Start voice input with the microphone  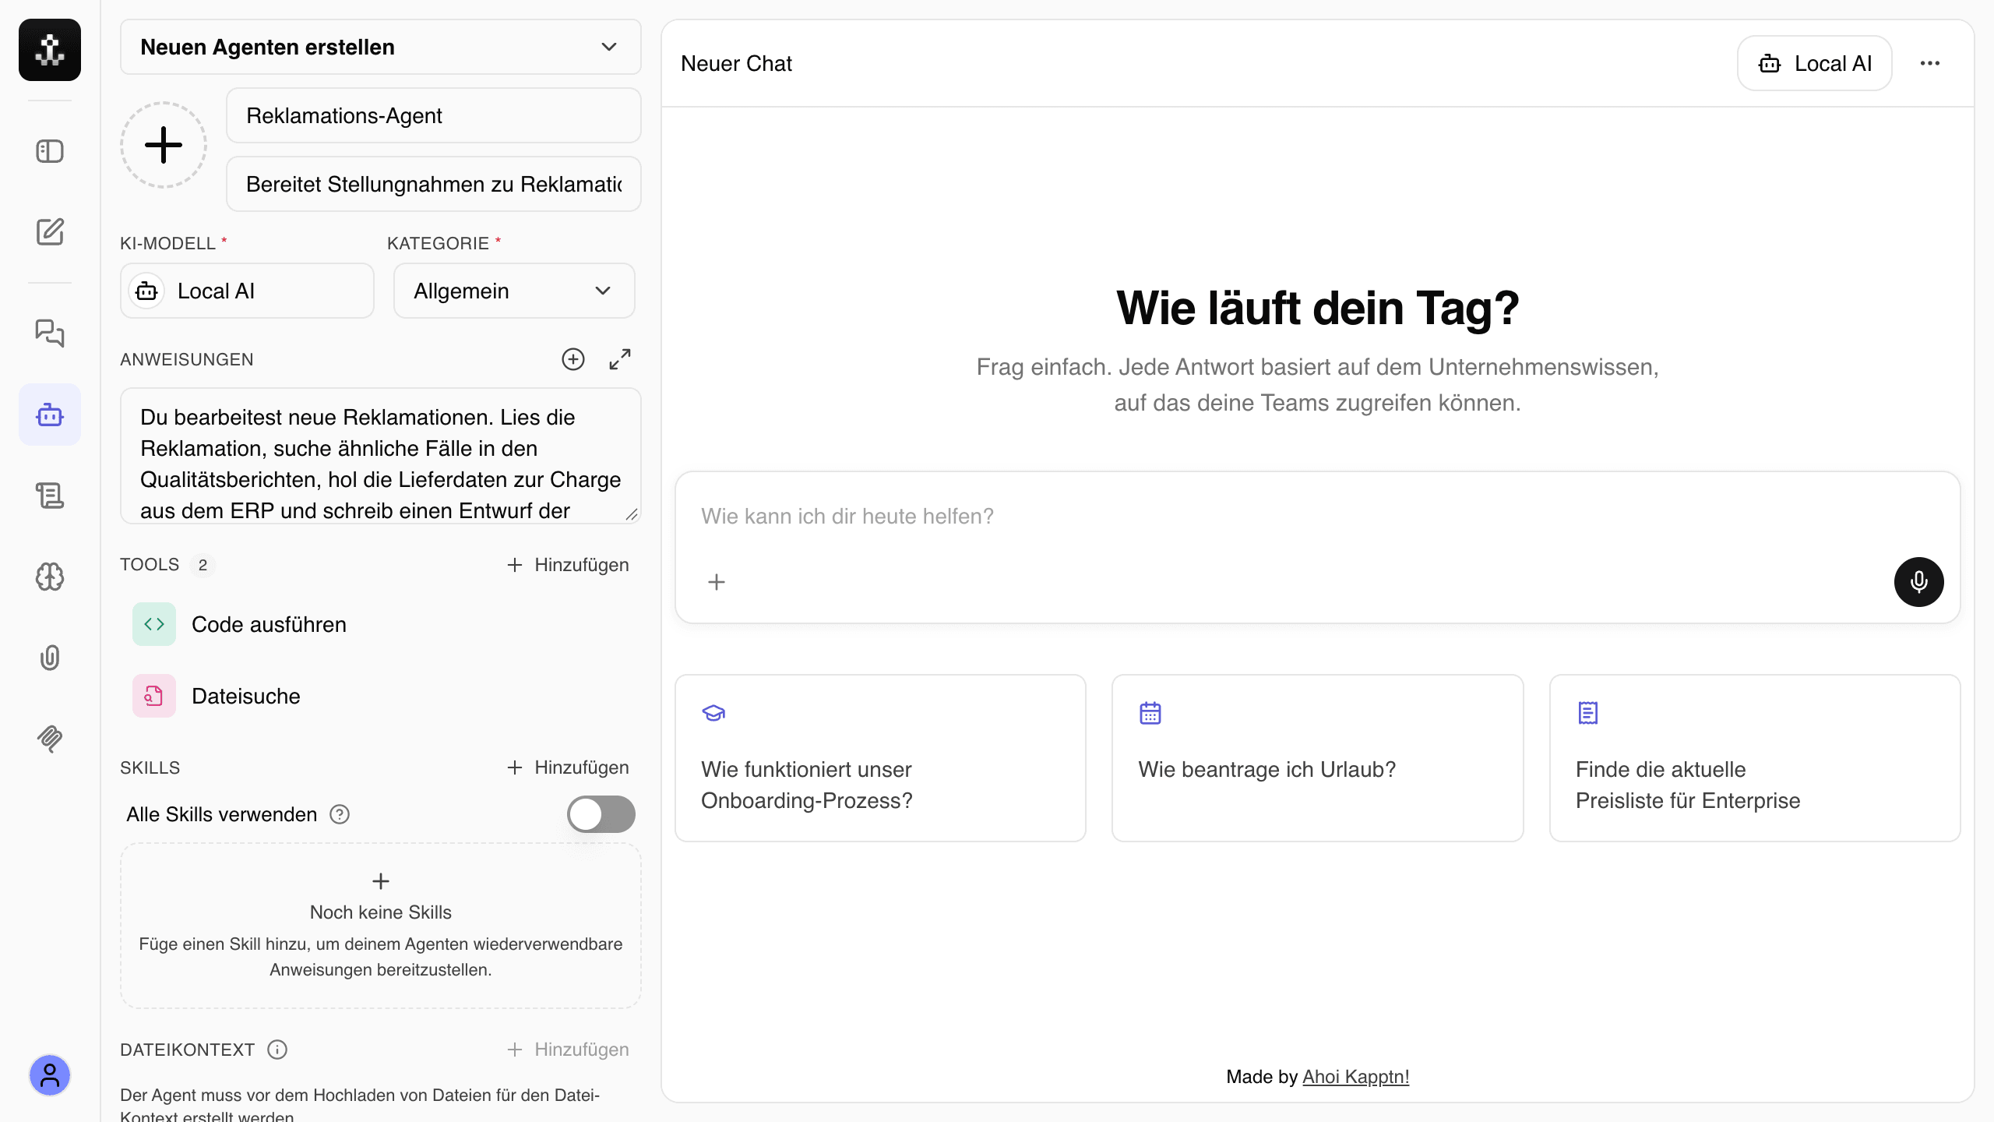[x=1919, y=582]
